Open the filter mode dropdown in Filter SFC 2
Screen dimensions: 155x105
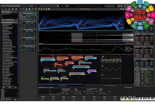144,61
